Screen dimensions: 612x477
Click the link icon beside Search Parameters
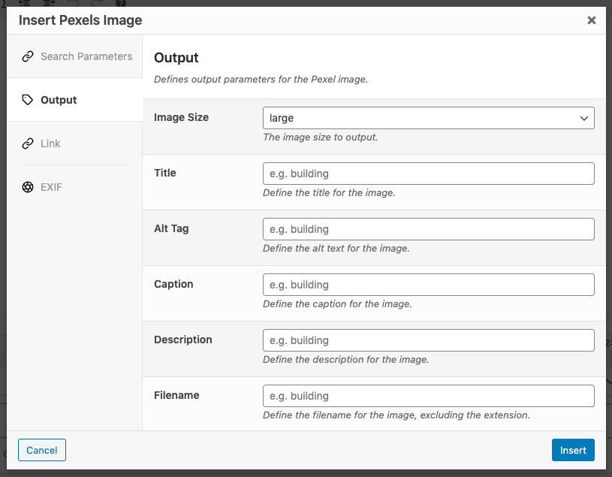28,56
